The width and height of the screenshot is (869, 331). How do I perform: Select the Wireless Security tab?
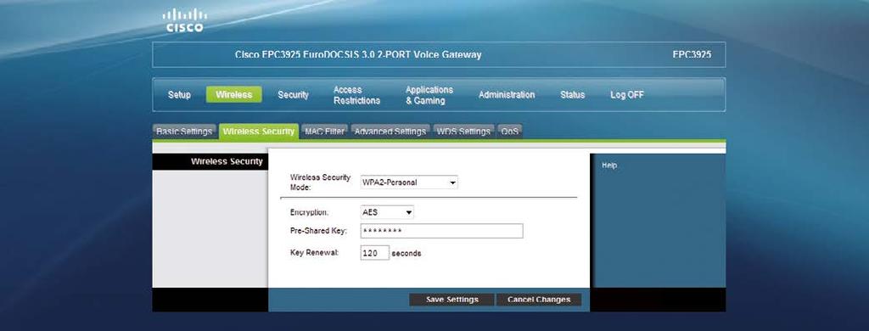[259, 132]
